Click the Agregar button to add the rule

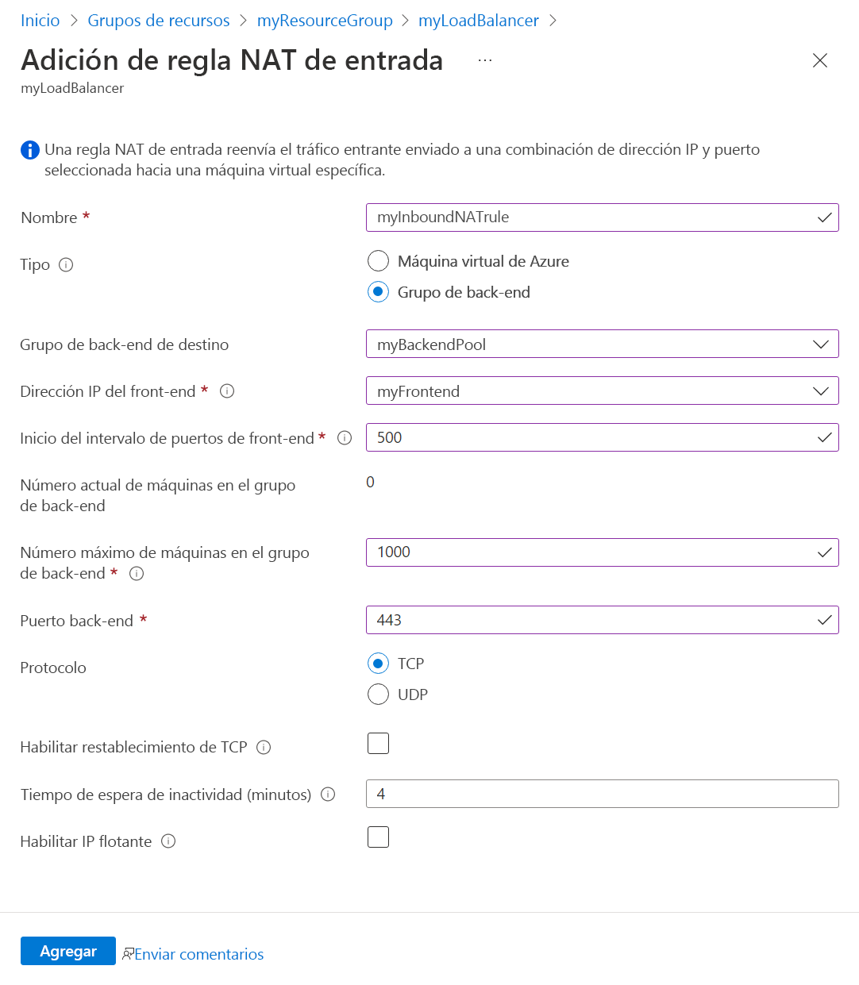click(67, 950)
